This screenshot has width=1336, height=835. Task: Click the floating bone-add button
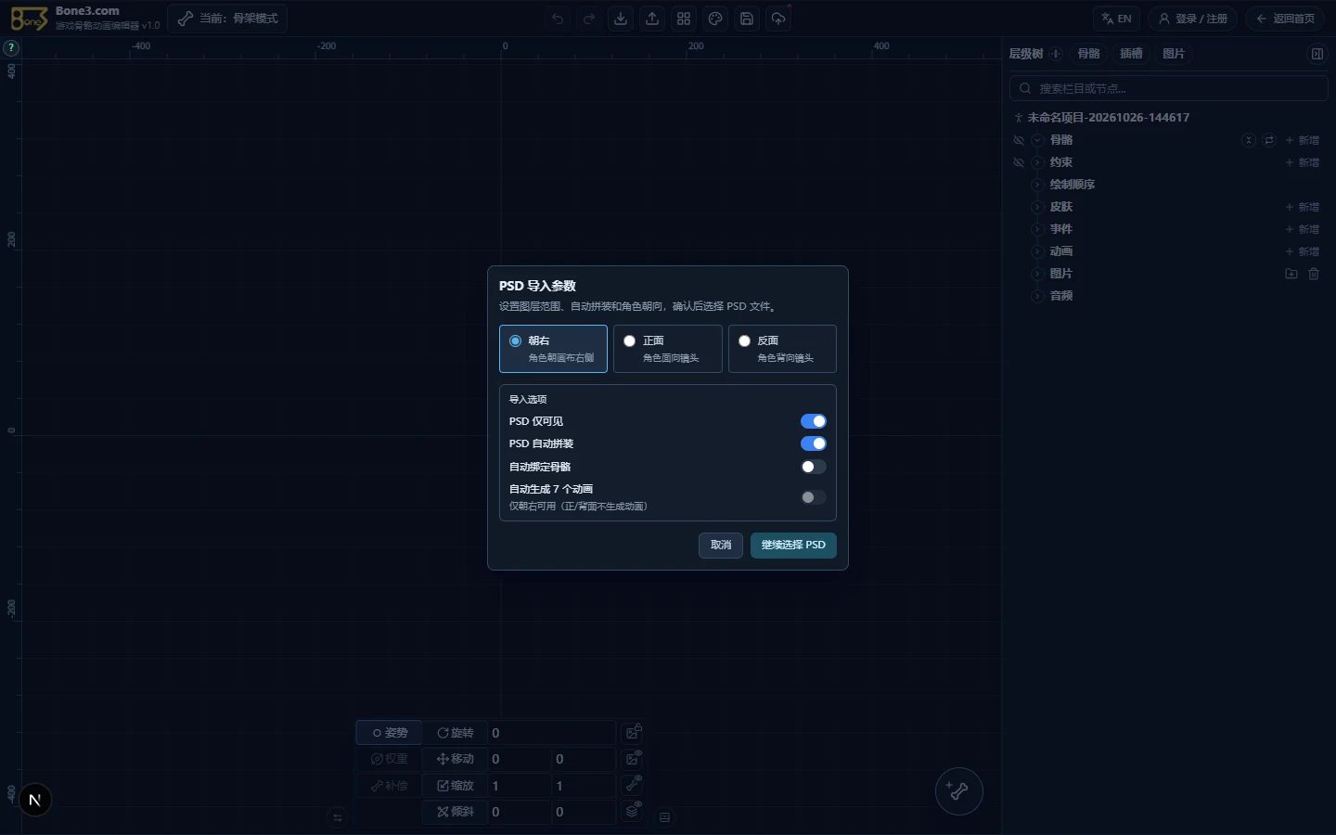[x=958, y=791]
